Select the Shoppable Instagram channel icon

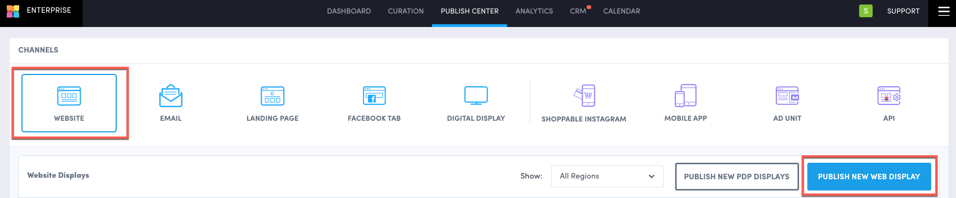pyautogui.click(x=584, y=96)
